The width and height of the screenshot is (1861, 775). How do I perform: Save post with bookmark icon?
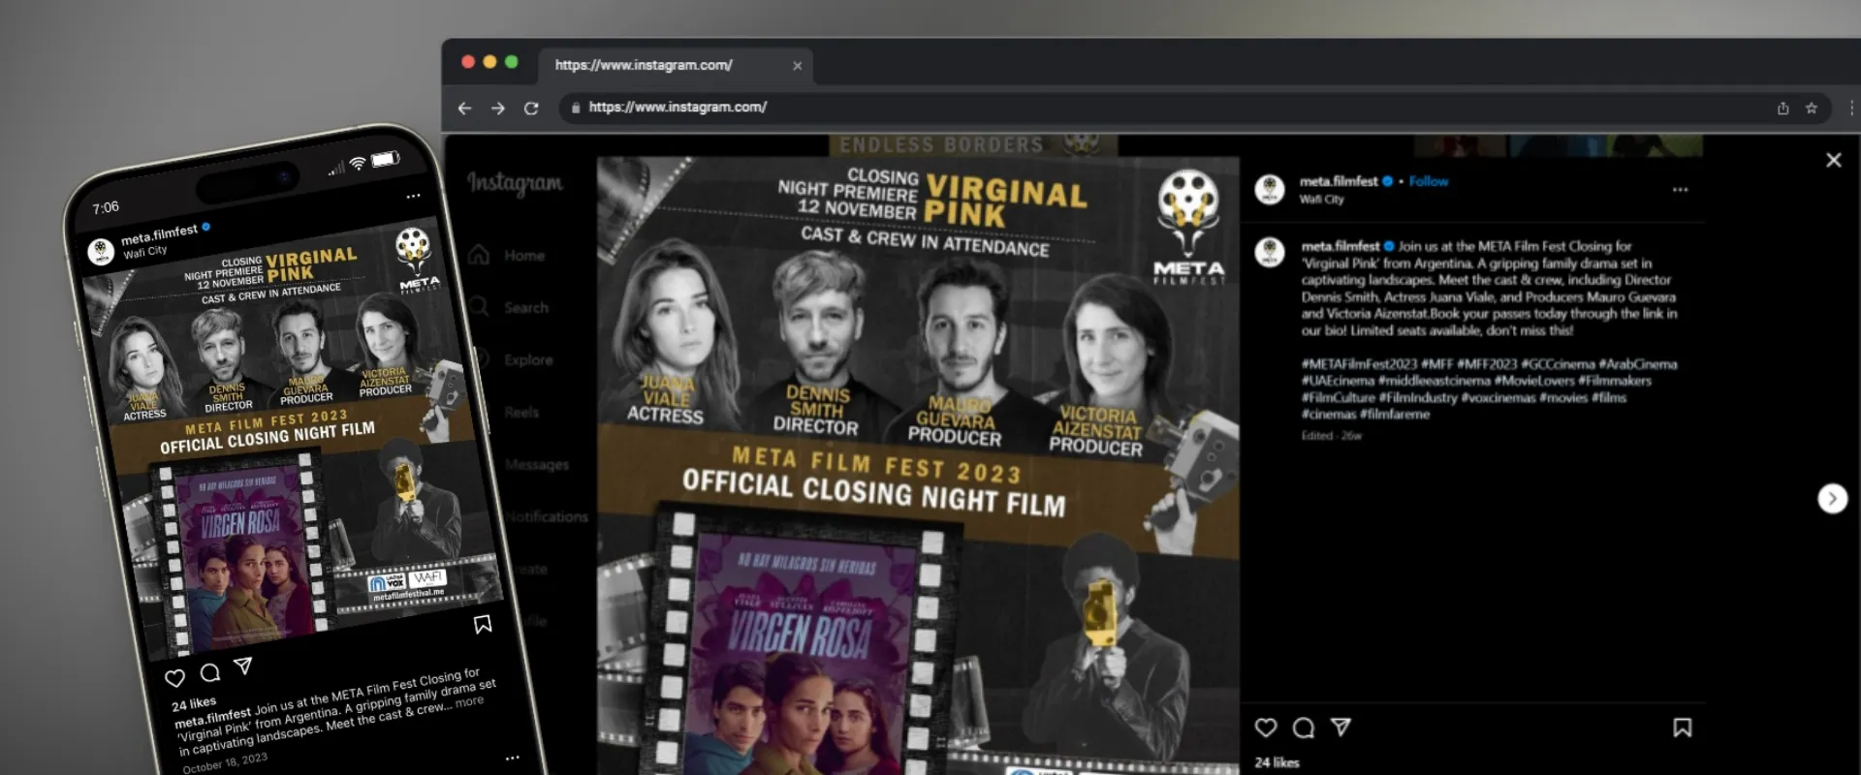pos(1682,728)
